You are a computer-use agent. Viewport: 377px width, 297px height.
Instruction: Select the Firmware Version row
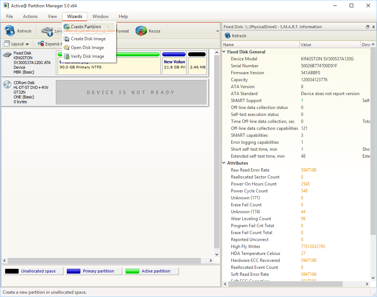click(x=296, y=73)
